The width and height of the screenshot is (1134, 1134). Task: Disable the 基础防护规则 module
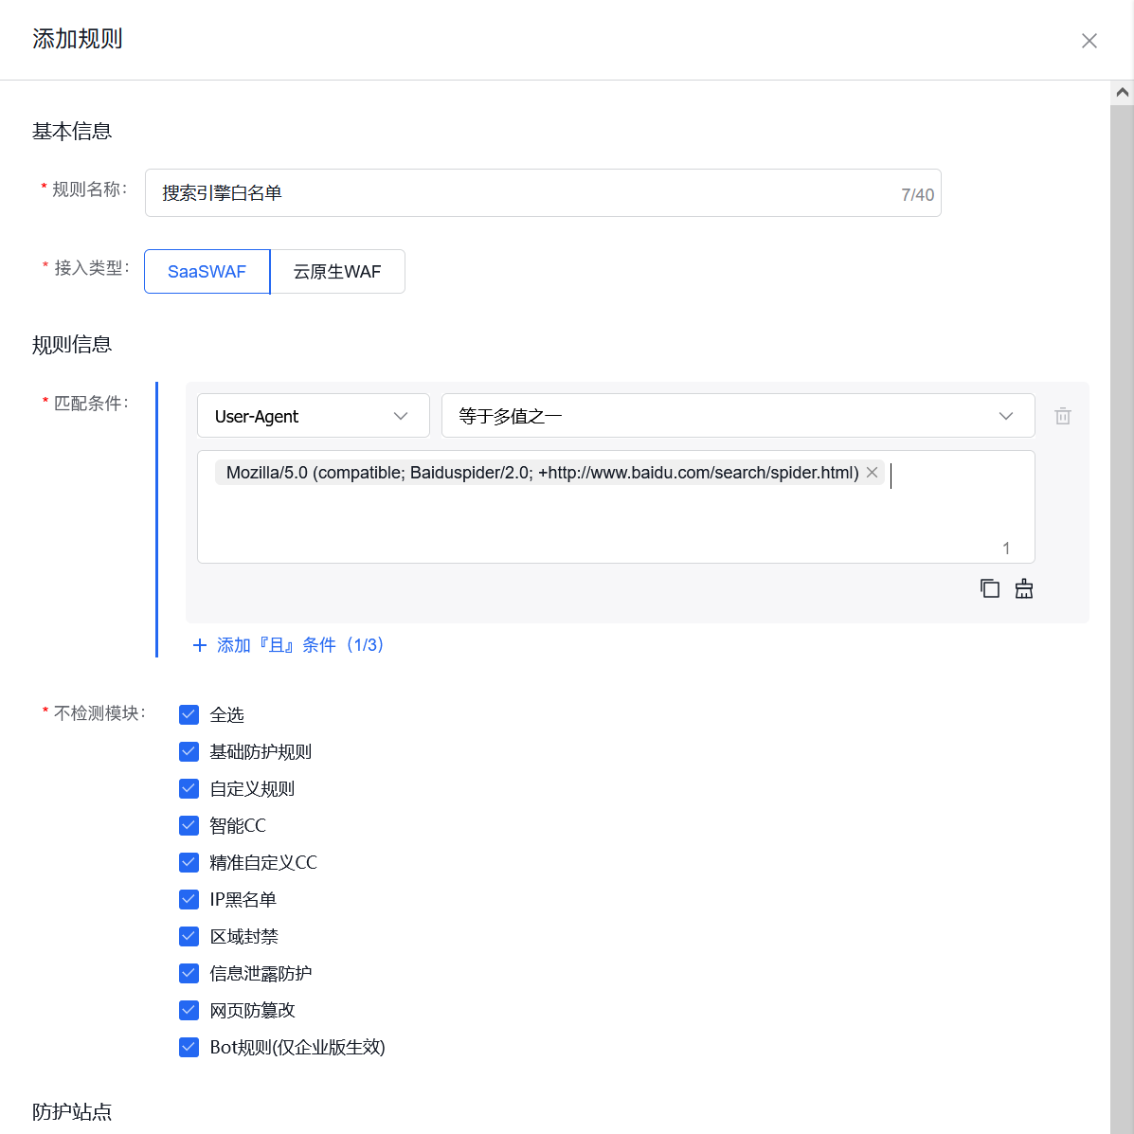pos(189,751)
